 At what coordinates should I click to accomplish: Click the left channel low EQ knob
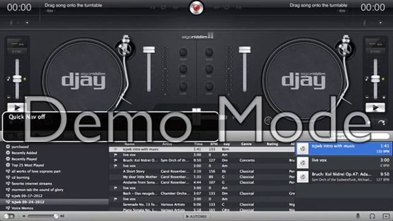tap(183, 86)
